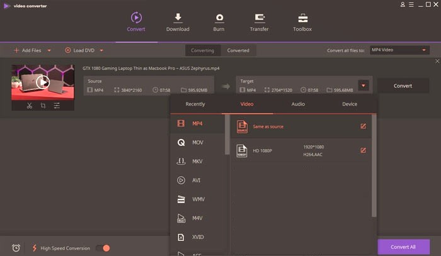The image size is (441, 256).
Task: Open the Convert section icon
Action: point(136,18)
